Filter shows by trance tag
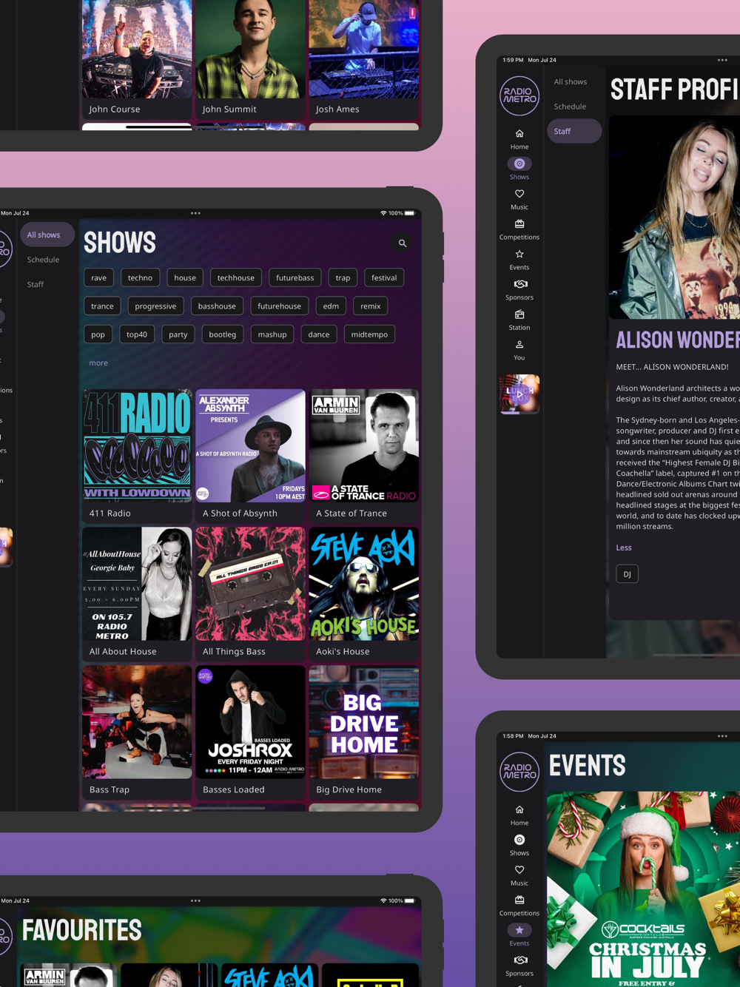Viewport: 740px width, 987px height. click(x=102, y=306)
